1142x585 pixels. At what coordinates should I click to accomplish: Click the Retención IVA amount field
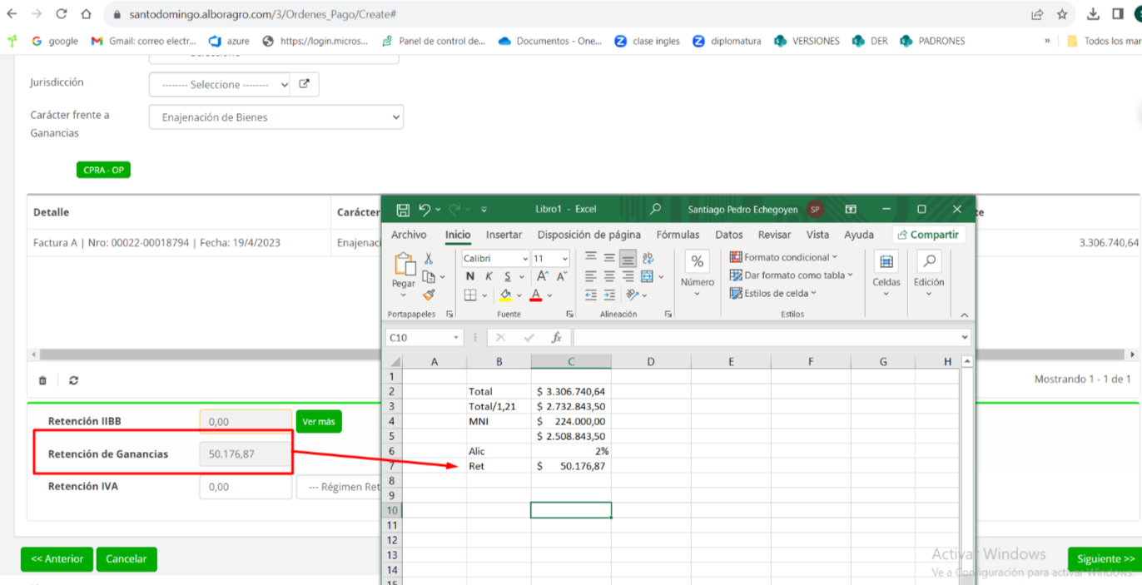[246, 487]
